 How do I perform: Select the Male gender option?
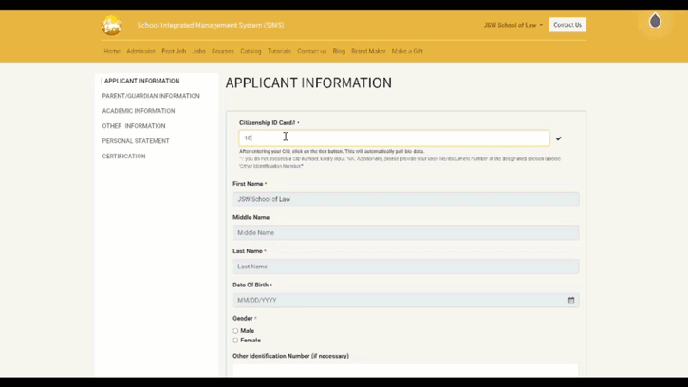pyautogui.click(x=235, y=331)
